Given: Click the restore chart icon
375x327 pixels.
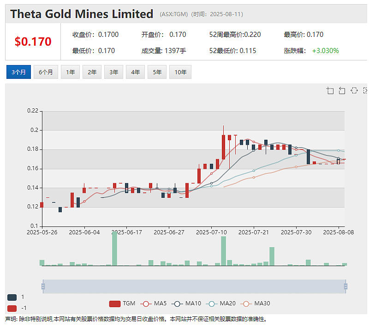Looking at the screenshot, I should (354, 90).
